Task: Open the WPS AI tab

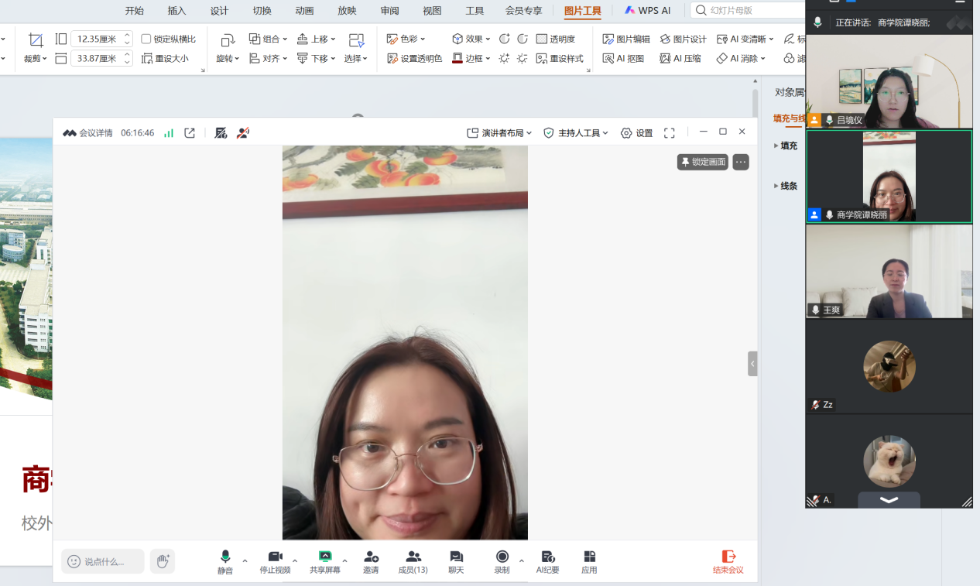Action: click(648, 11)
